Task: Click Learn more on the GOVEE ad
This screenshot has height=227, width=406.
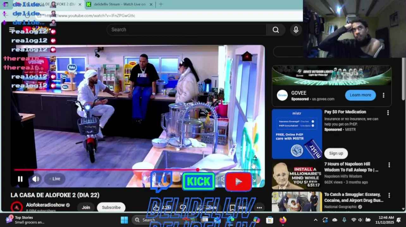Action: coord(360,95)
